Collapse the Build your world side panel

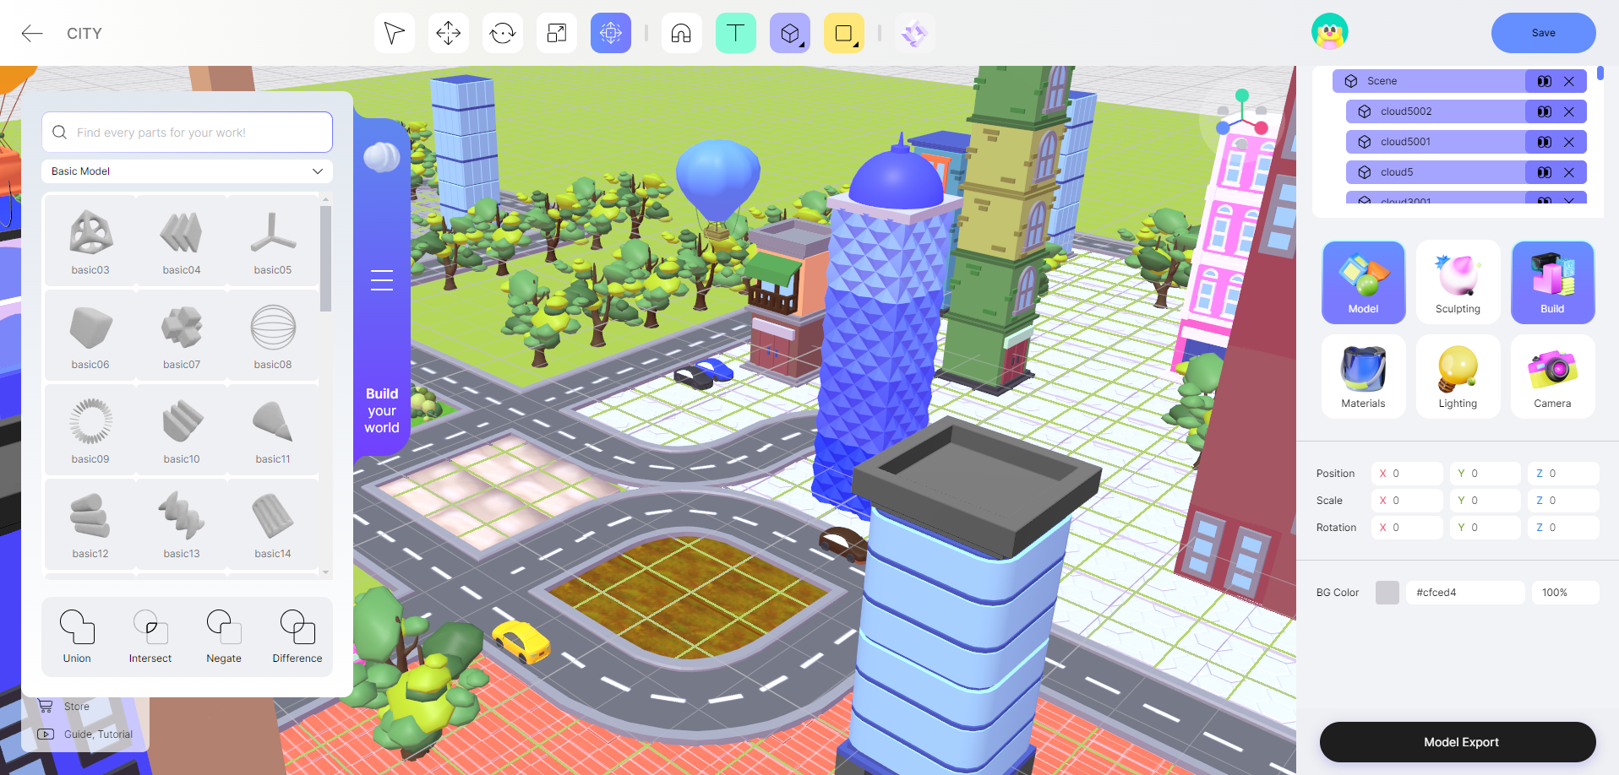coord(382,279)
